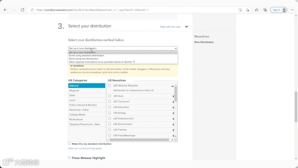Tick the Press Release Highlight checkbox
Screen dimensions: 298x168
tap(69, 158)
